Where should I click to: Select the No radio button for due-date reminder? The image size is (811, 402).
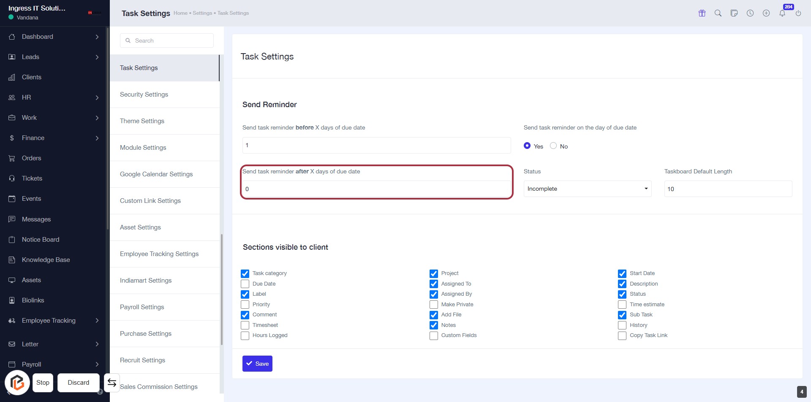tap(553, 146)
